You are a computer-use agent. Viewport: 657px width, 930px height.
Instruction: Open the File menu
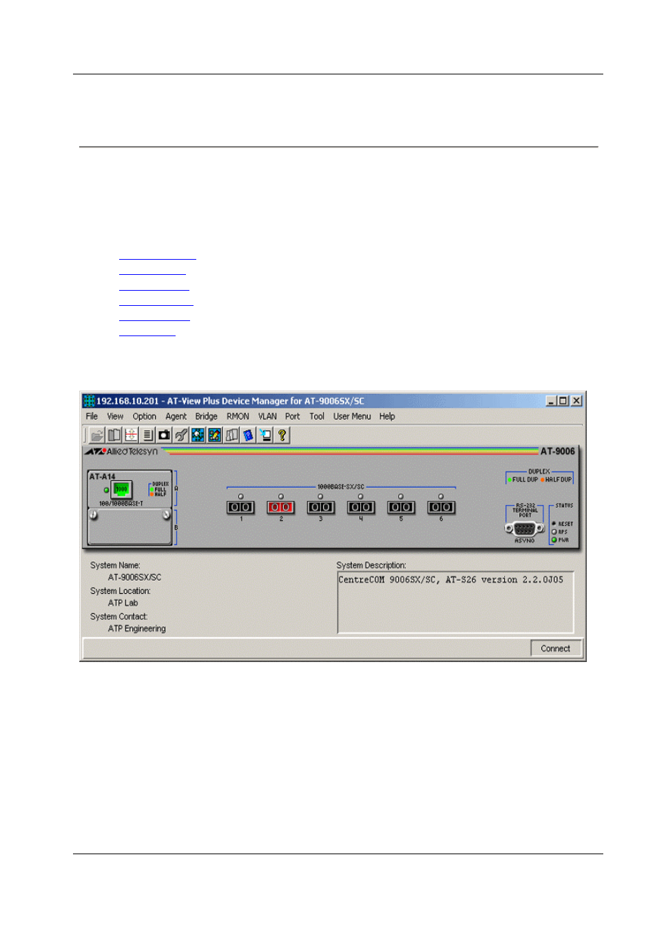(x=92, y=416)
